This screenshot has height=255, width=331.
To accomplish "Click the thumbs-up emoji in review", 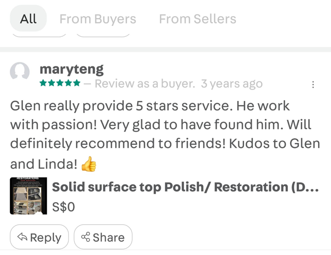I will click(x=89, y=165).
